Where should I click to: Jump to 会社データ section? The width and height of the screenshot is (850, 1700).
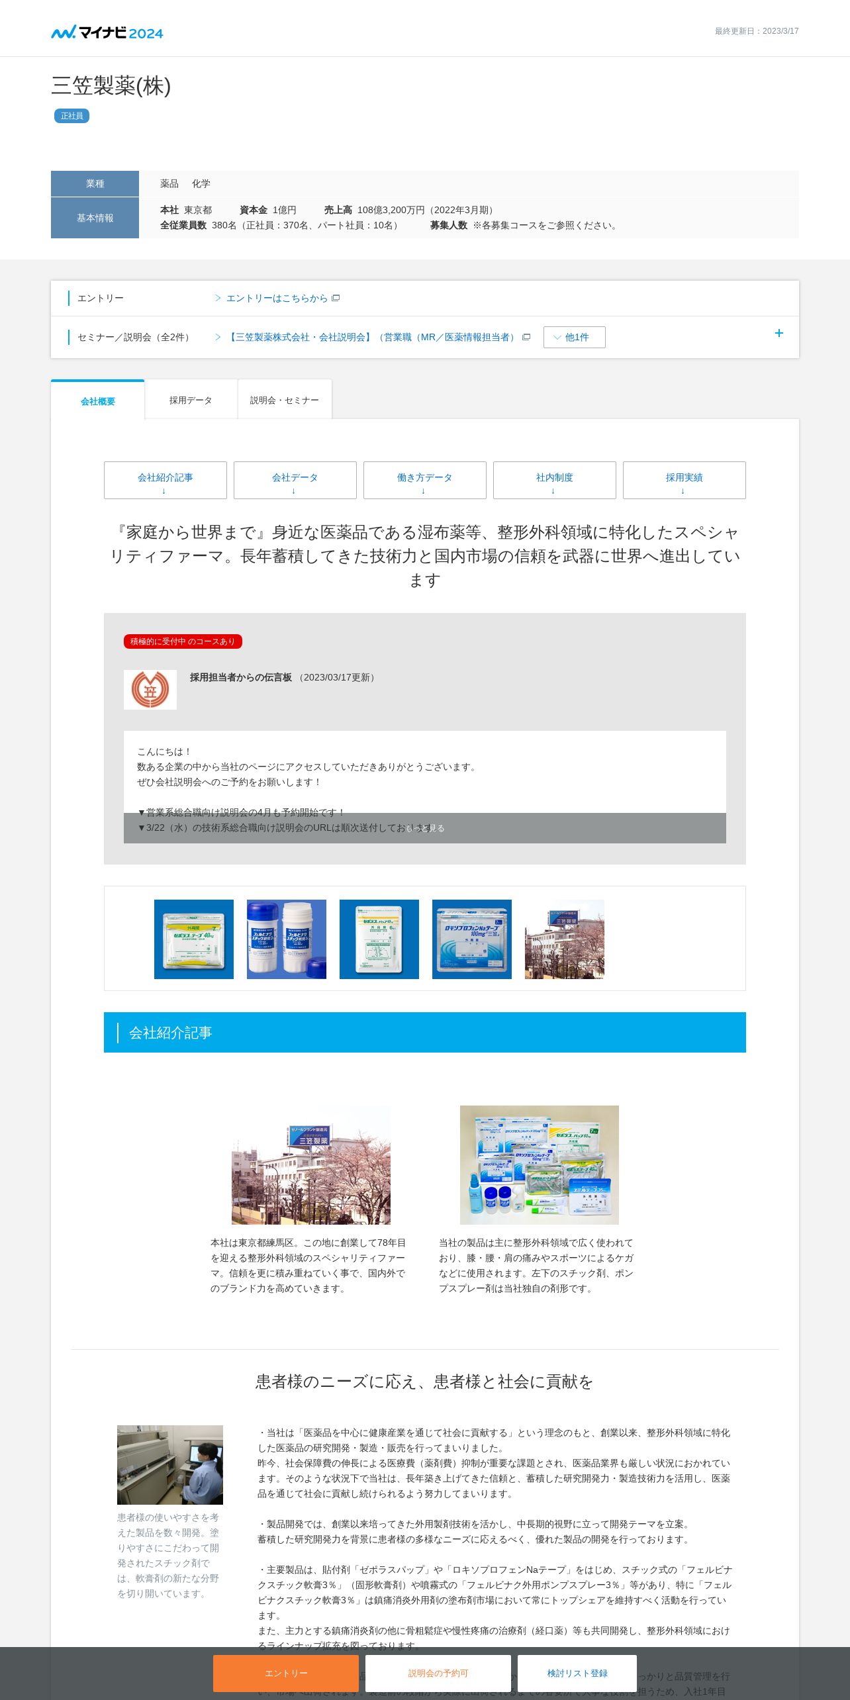click(x=295, y=480)
